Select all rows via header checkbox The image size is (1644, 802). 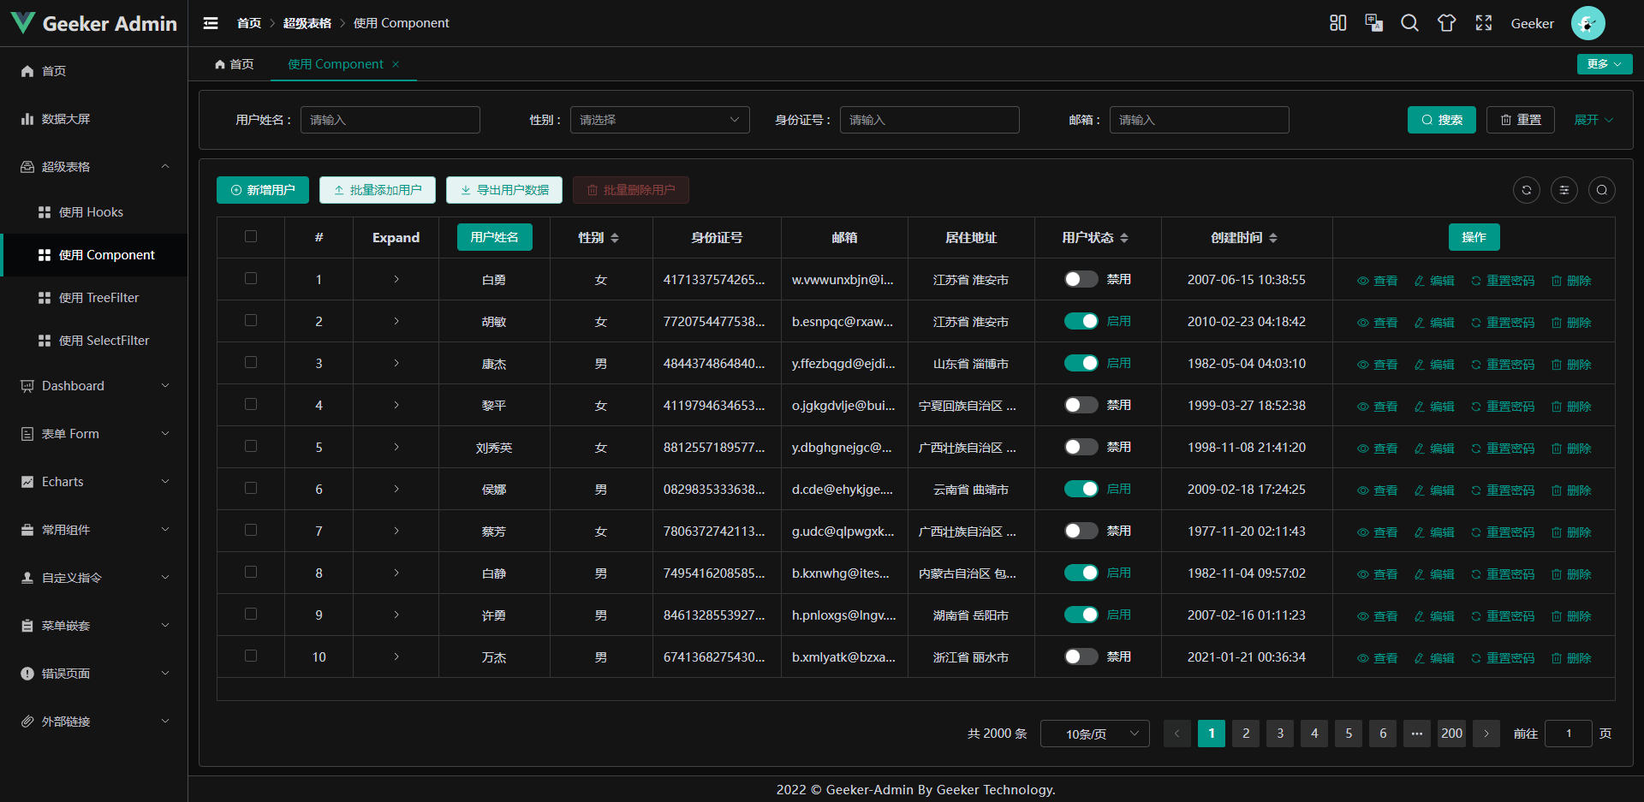click(251, 236)
